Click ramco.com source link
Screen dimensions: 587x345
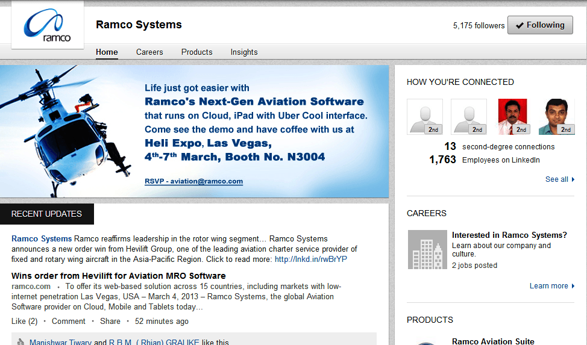31,286
